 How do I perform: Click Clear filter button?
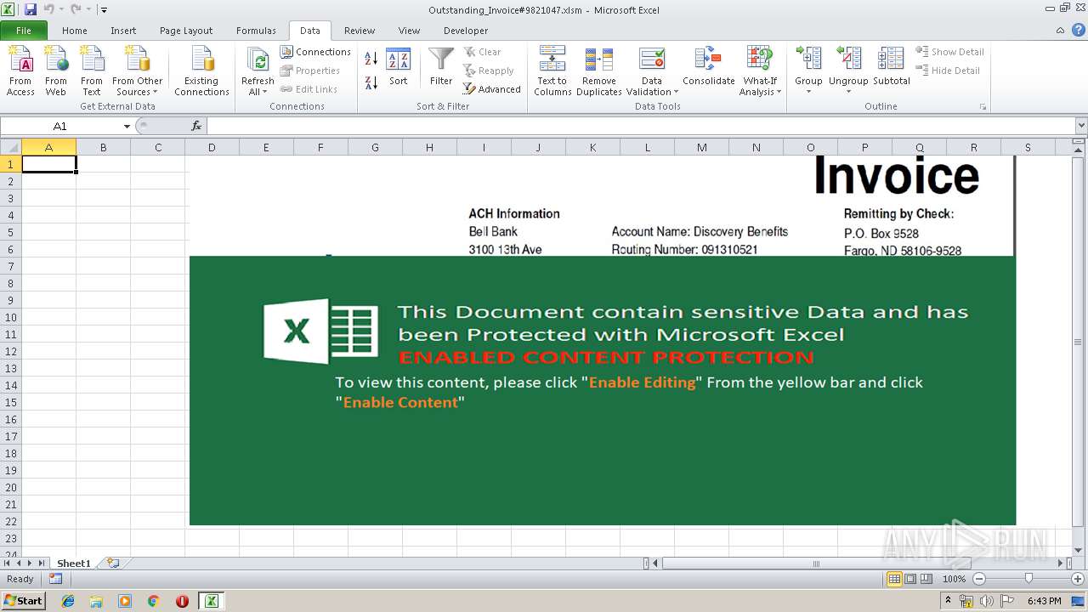tap(483, 52)
